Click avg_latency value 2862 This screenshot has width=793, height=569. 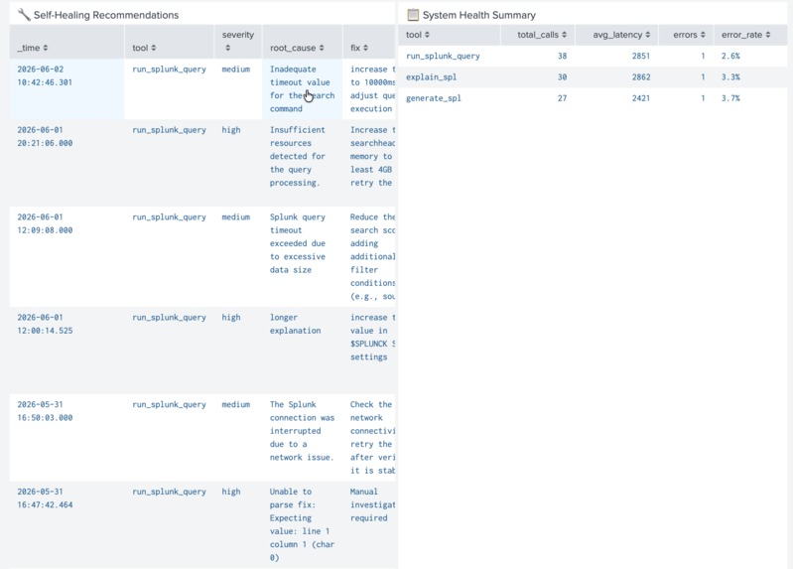pos(641,76)
